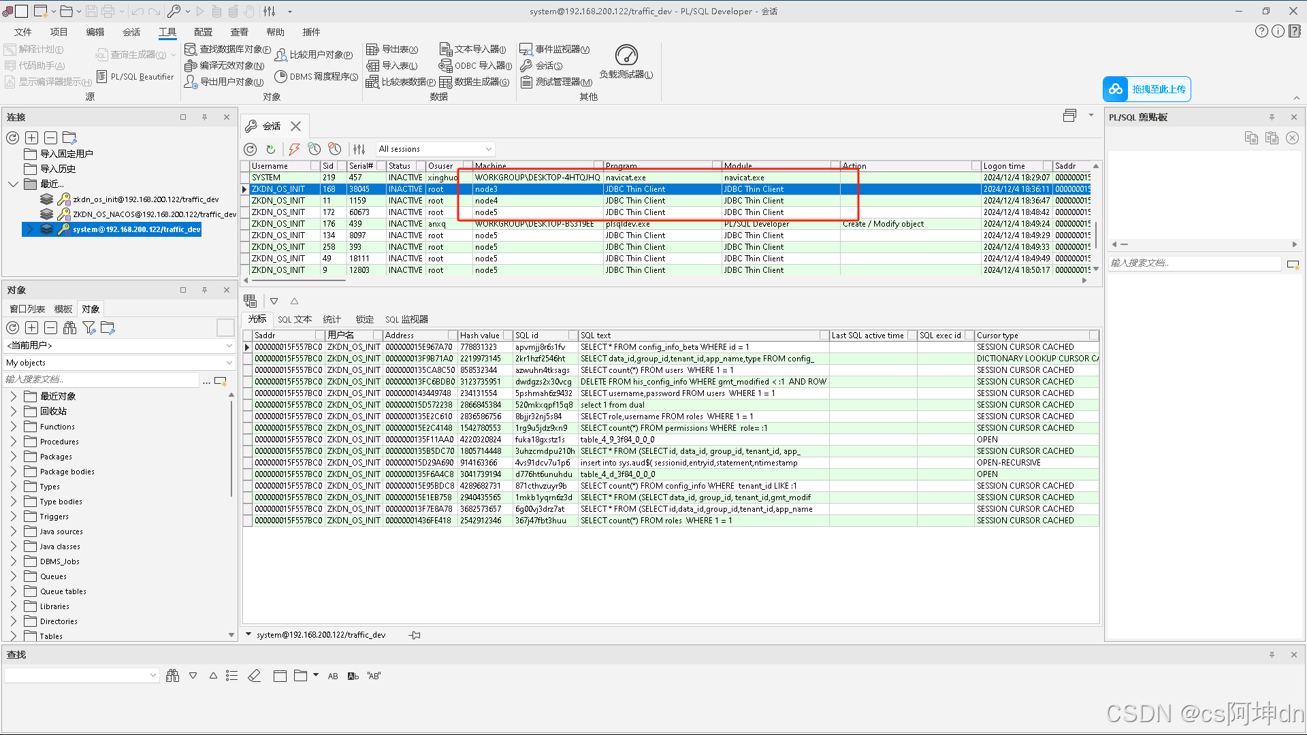Expand the Procedures folder
This screenshot has height=735, width=1307.
(14, 442)
